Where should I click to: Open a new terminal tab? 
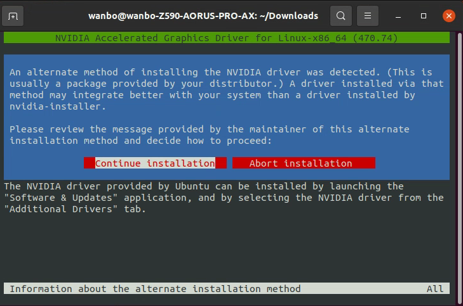(x=13, y=16)
